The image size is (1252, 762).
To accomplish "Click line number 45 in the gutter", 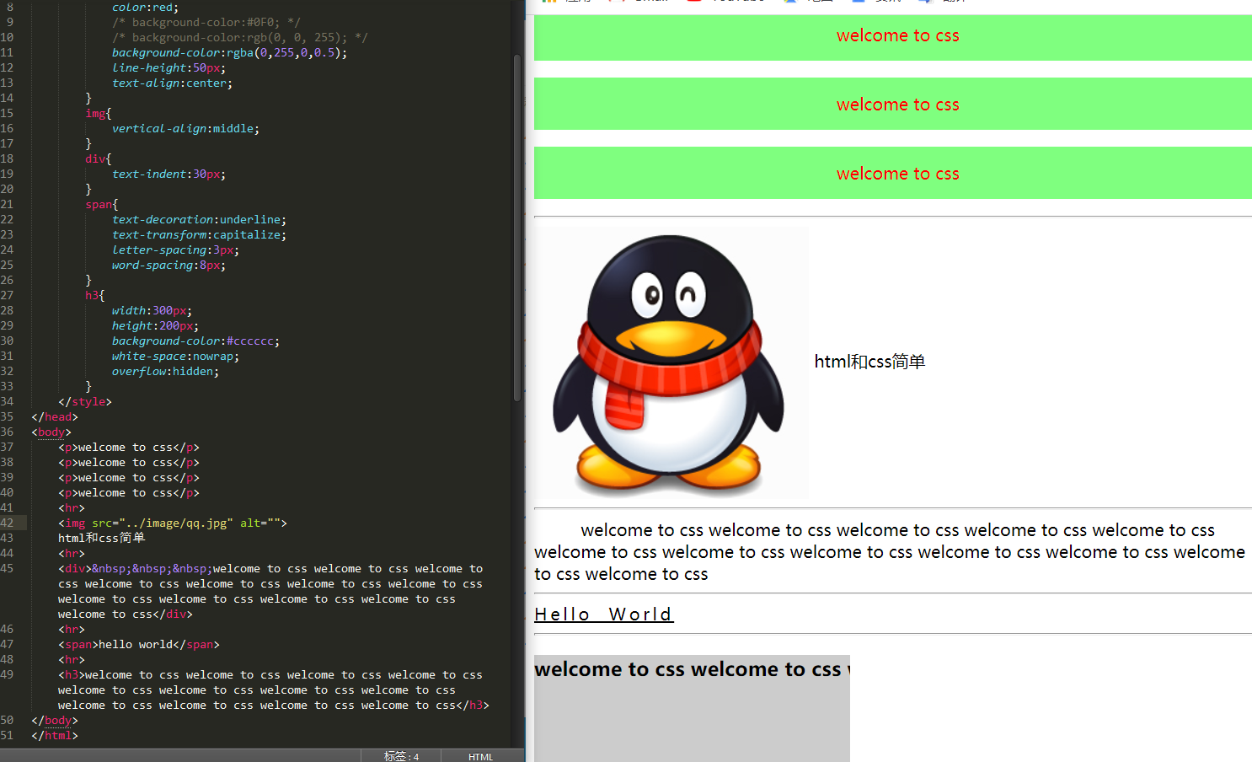I will [x=7, y=569].
